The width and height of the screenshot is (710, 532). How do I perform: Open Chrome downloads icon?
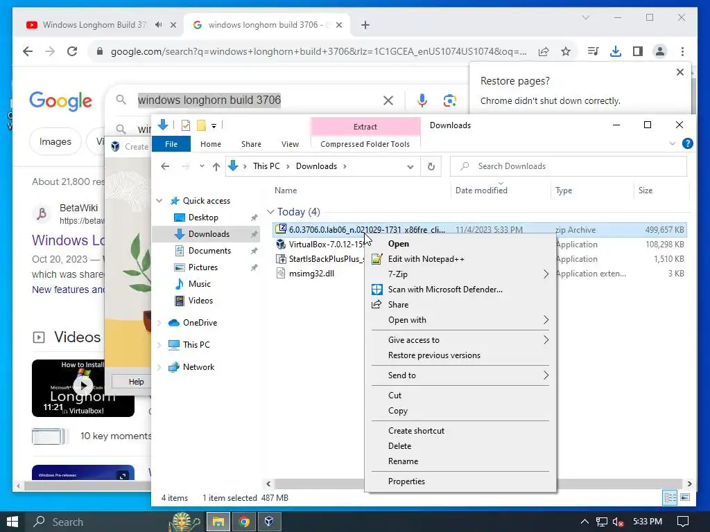point(616,51)
